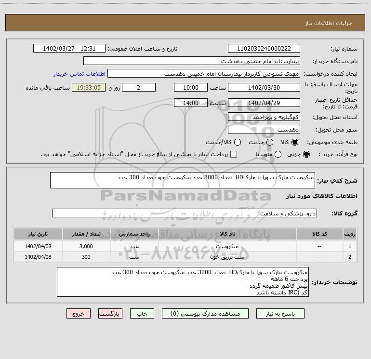The width and height of the screenshot is (371, 359).
Task: Click response deadline date 1402/03/30
Action: (264, 87)
